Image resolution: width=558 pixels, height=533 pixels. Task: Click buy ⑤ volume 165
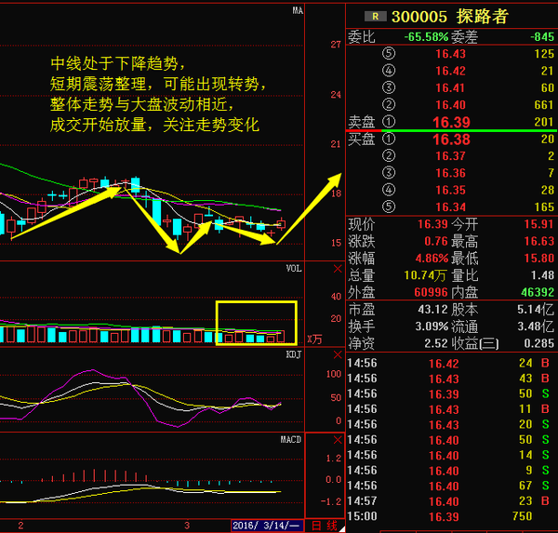(x=544, y=207)
